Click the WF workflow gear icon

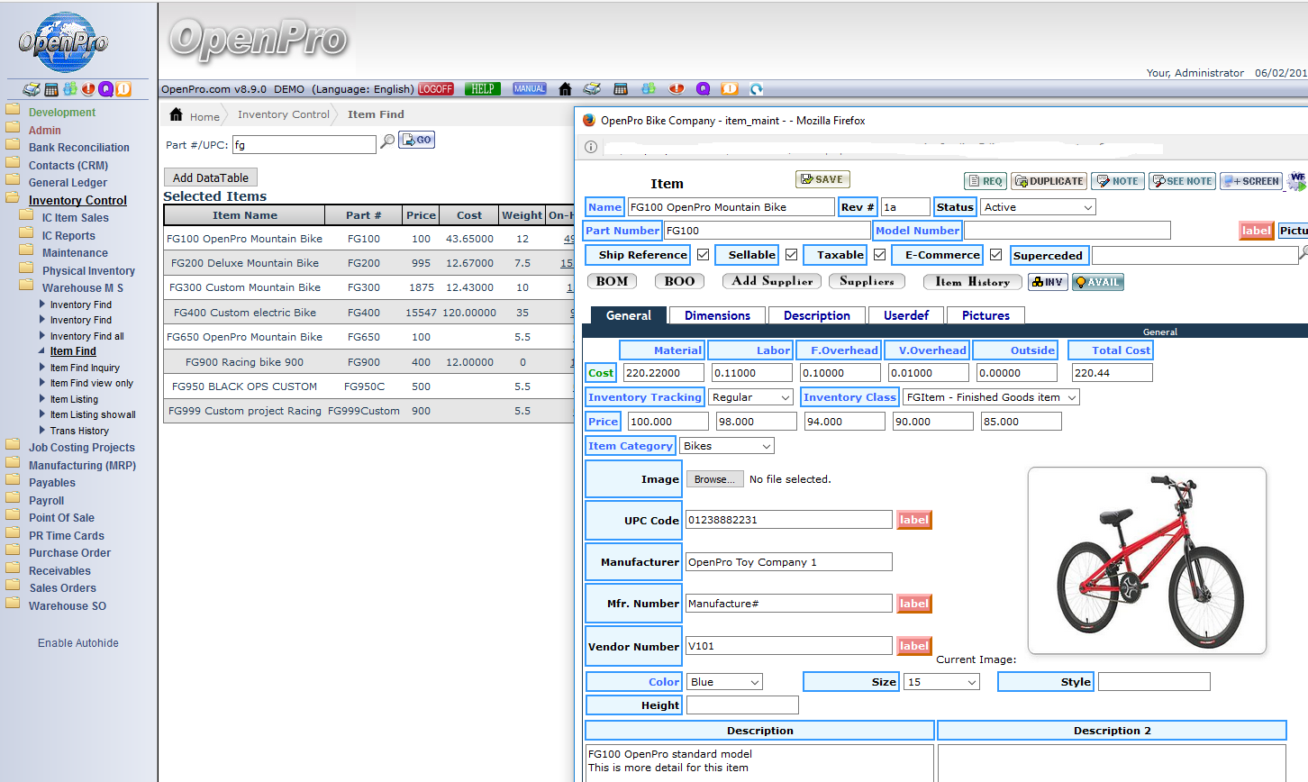click(1297, 181)
